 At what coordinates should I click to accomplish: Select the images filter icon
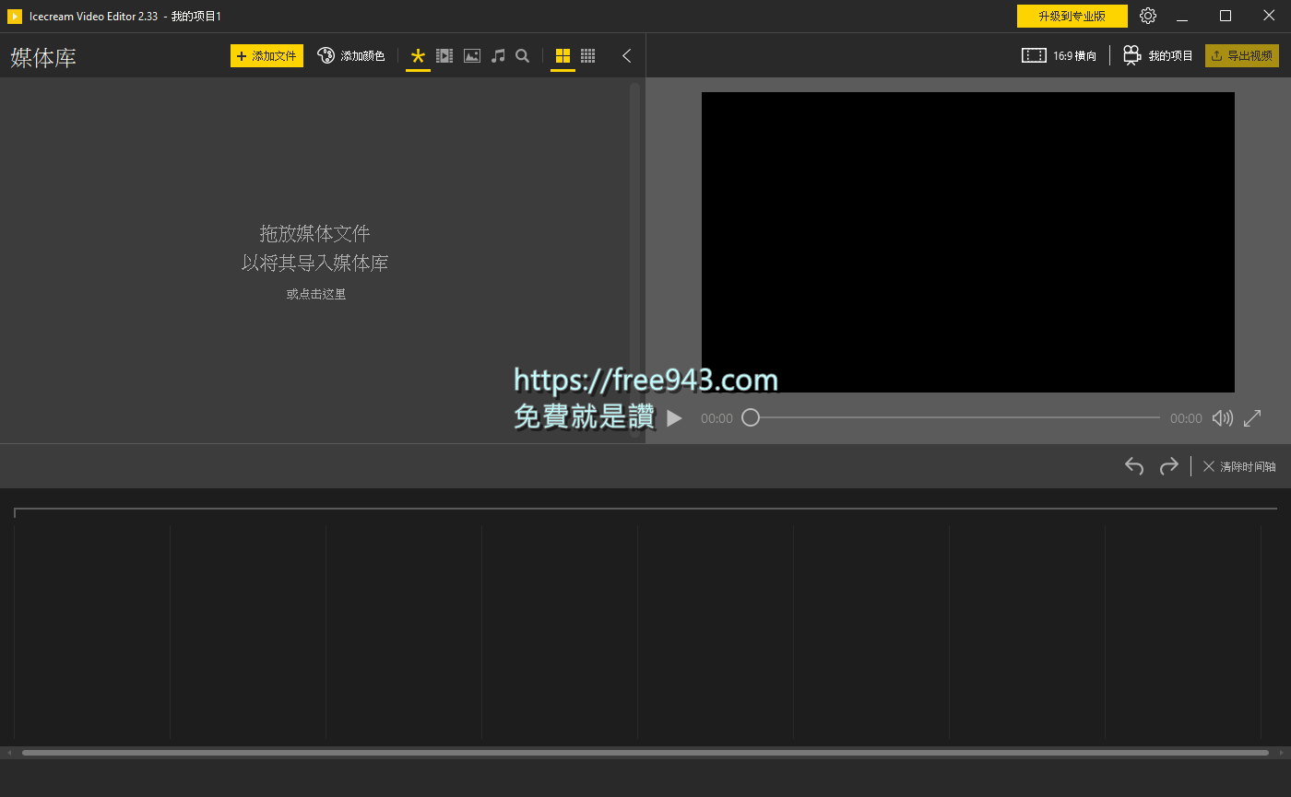point(471,55)
